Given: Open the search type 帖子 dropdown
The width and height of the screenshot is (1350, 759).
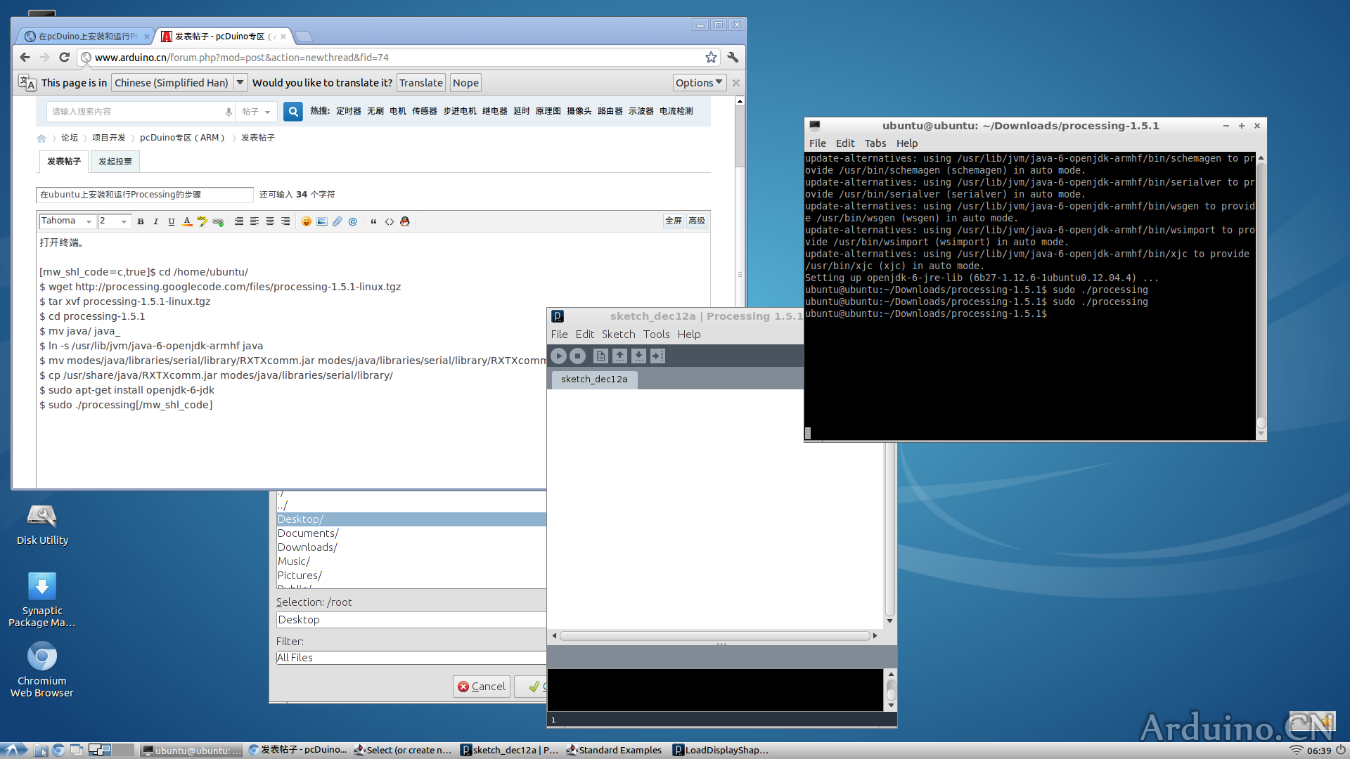Looking at the screenshot, I should click(x=256, y=112).
